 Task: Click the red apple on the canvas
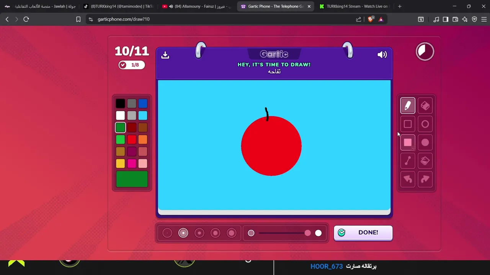(x=271, y=146)
